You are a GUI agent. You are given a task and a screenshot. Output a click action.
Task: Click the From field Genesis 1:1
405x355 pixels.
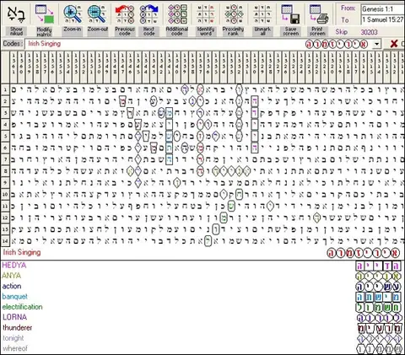coord(383,9)
